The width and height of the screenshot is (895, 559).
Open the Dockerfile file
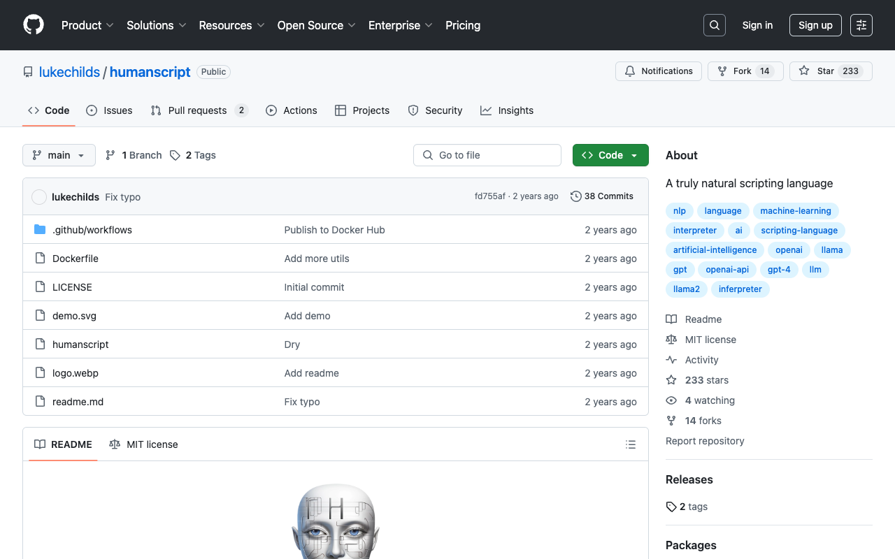pyautogui.click(x=76, y=259)
